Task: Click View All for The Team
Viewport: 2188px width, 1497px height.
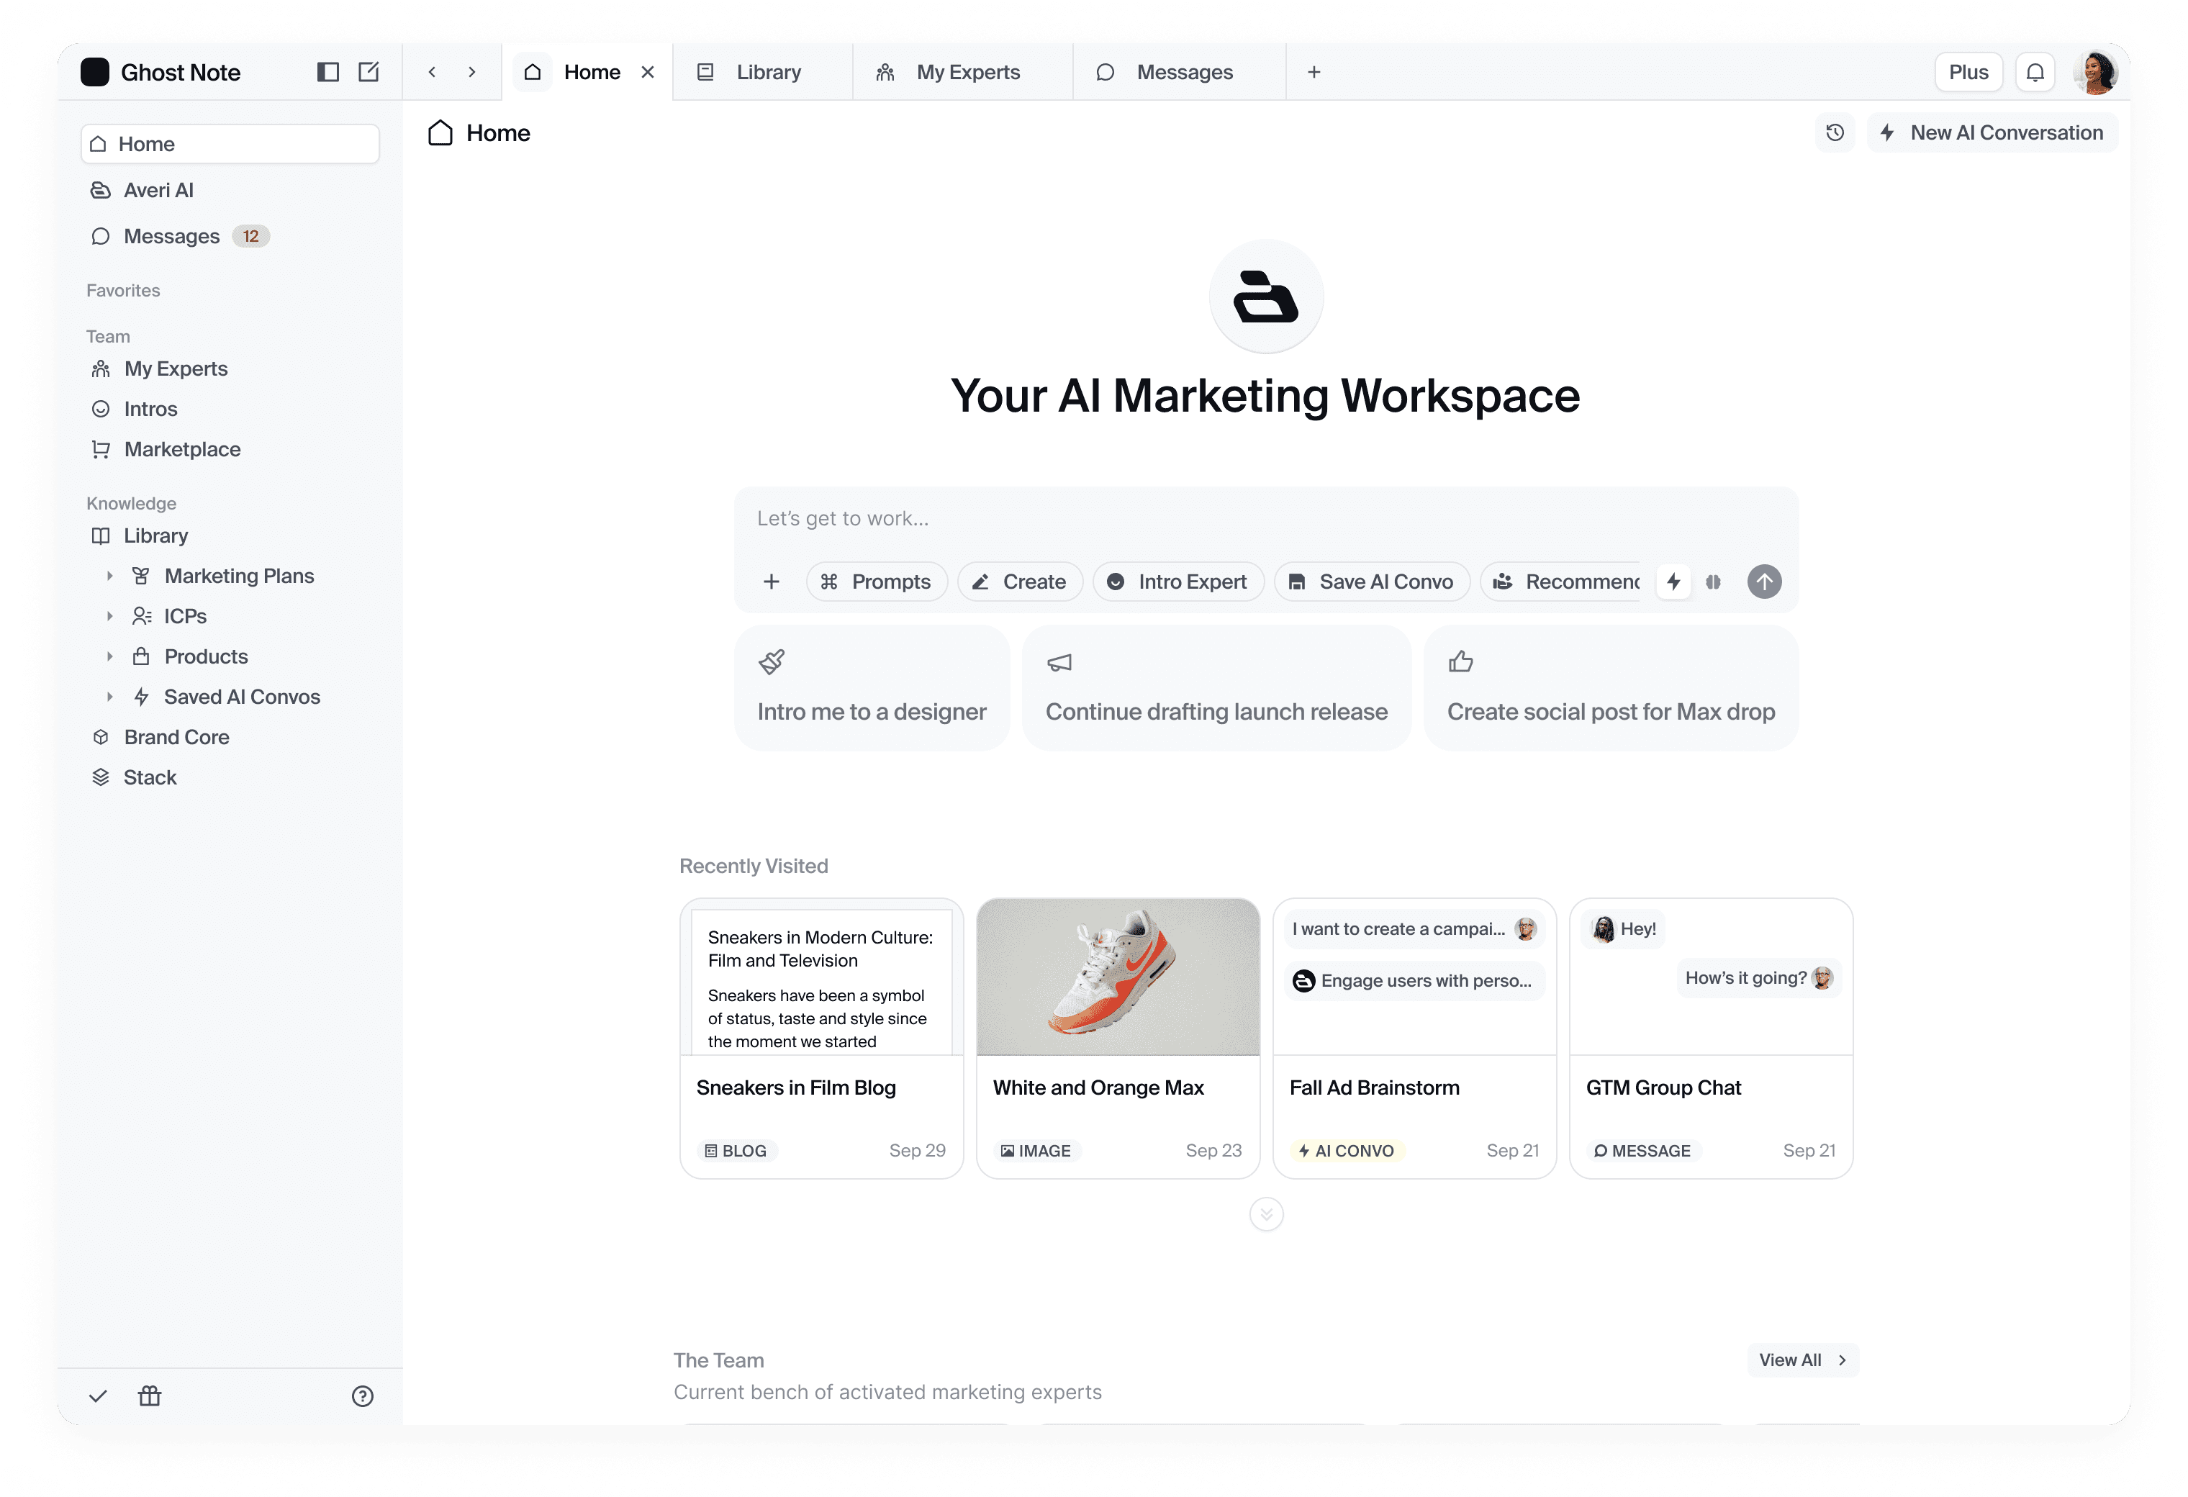Action: (1802, 1360)
